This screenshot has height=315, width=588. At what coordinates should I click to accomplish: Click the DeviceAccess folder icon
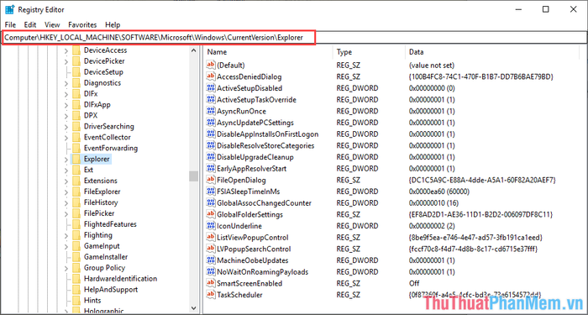(x=76, y=50)
